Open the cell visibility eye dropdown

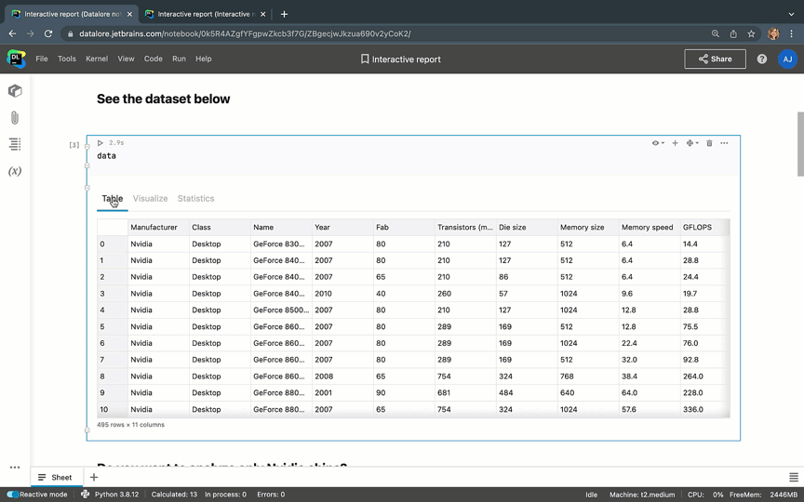[x=658, y=143]
